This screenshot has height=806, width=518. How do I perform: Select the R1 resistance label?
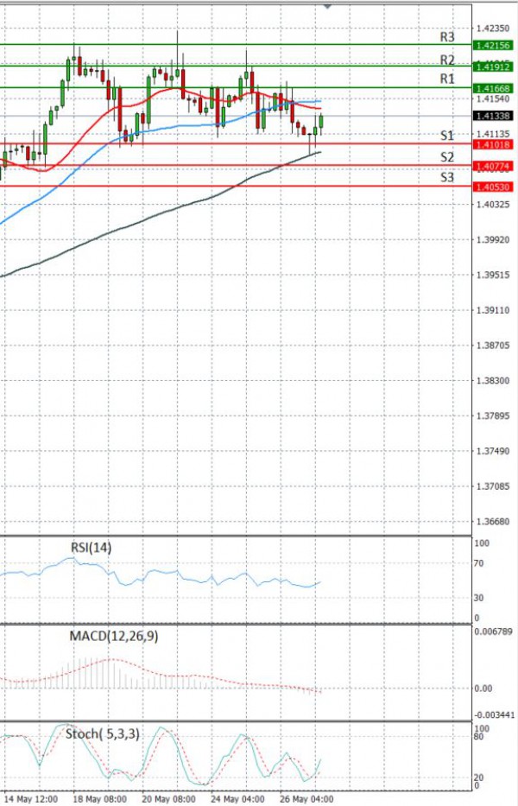click(447, 79)
